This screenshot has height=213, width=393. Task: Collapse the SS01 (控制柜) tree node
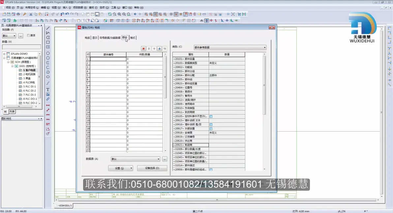click(x=12, y=66)
